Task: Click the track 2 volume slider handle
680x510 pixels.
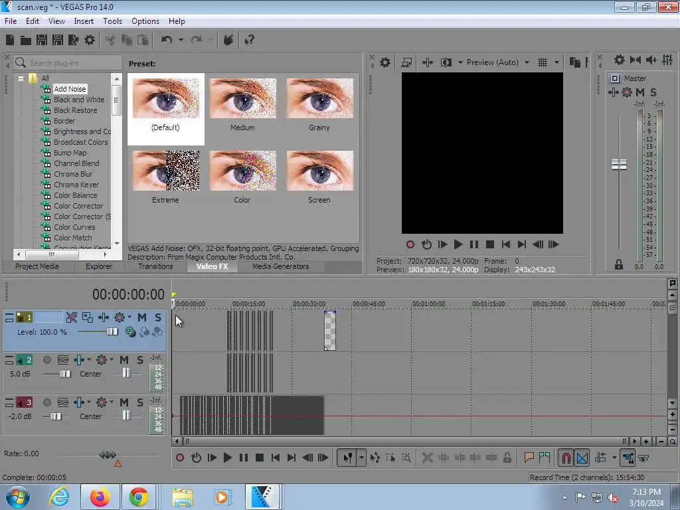Action: (65, 374)
